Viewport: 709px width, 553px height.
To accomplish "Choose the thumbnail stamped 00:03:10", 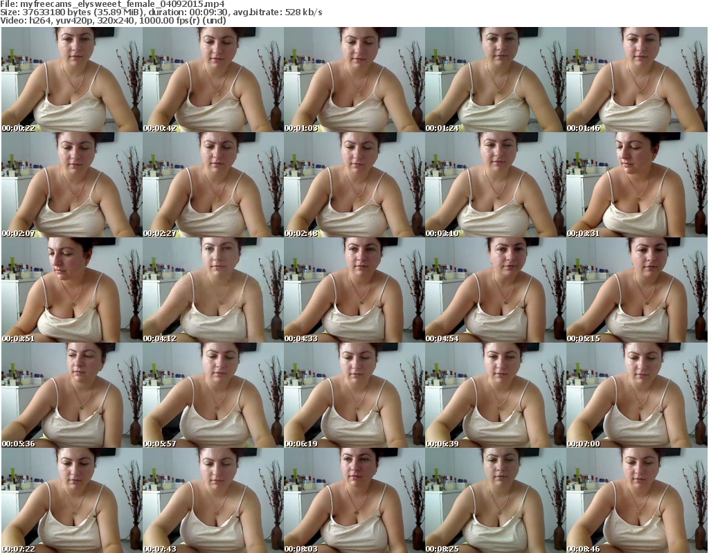I will point(495,185).
